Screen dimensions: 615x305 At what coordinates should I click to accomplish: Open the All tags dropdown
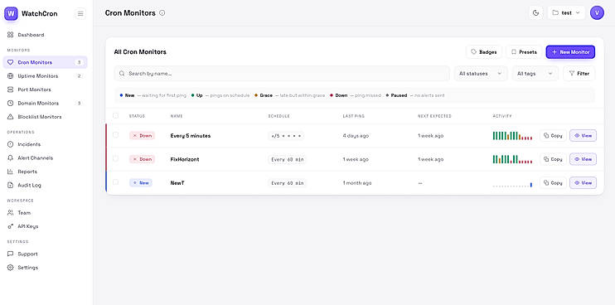tap(535, 73)
